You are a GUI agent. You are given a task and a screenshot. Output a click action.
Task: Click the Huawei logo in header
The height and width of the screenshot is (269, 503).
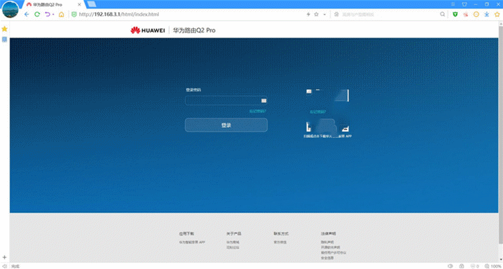tap(144, 30)
